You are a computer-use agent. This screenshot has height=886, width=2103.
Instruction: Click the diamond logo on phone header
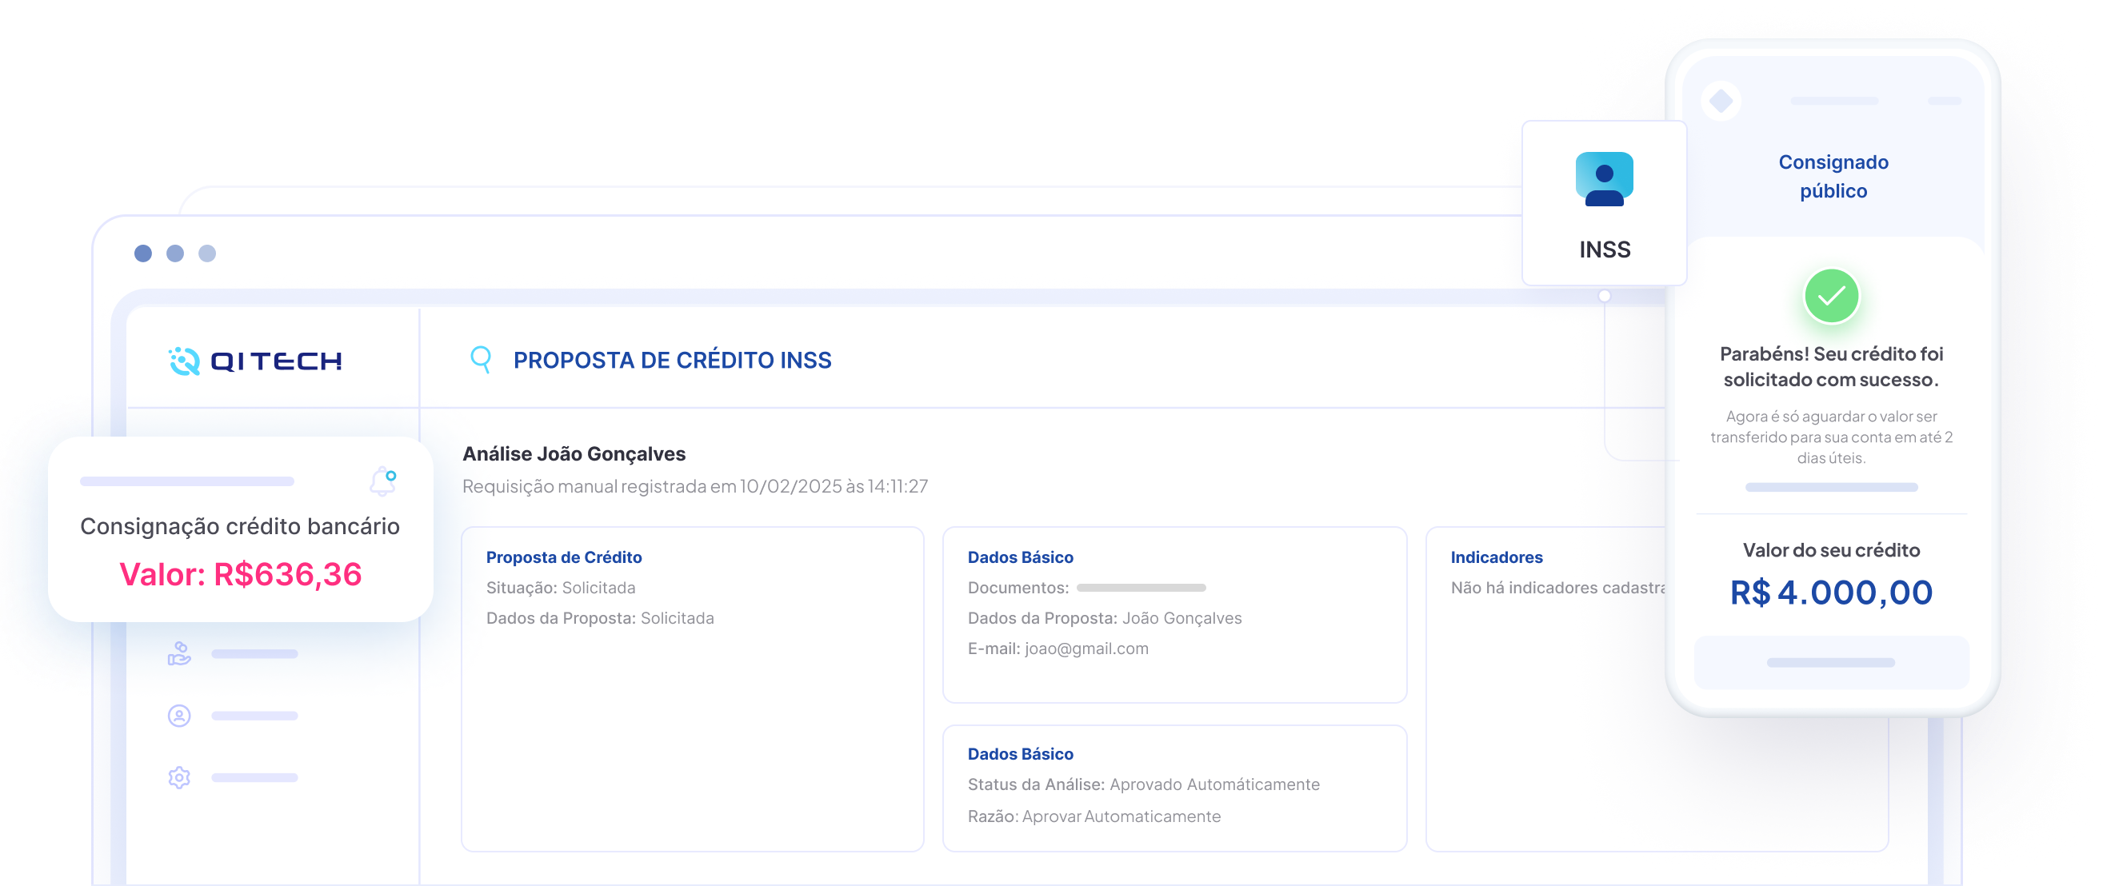[x=1721, y=102]
